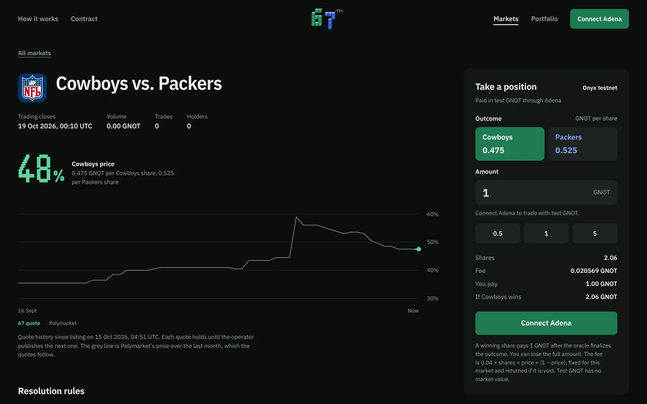Screen dimensions: 647x404
Task: Select the Cowboys 0.475 outcome
Action: click(510, 144)
